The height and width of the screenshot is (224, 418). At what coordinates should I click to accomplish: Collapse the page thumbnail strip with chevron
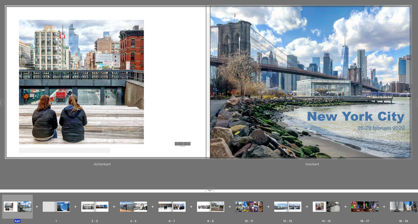click(x=210, y=190)
